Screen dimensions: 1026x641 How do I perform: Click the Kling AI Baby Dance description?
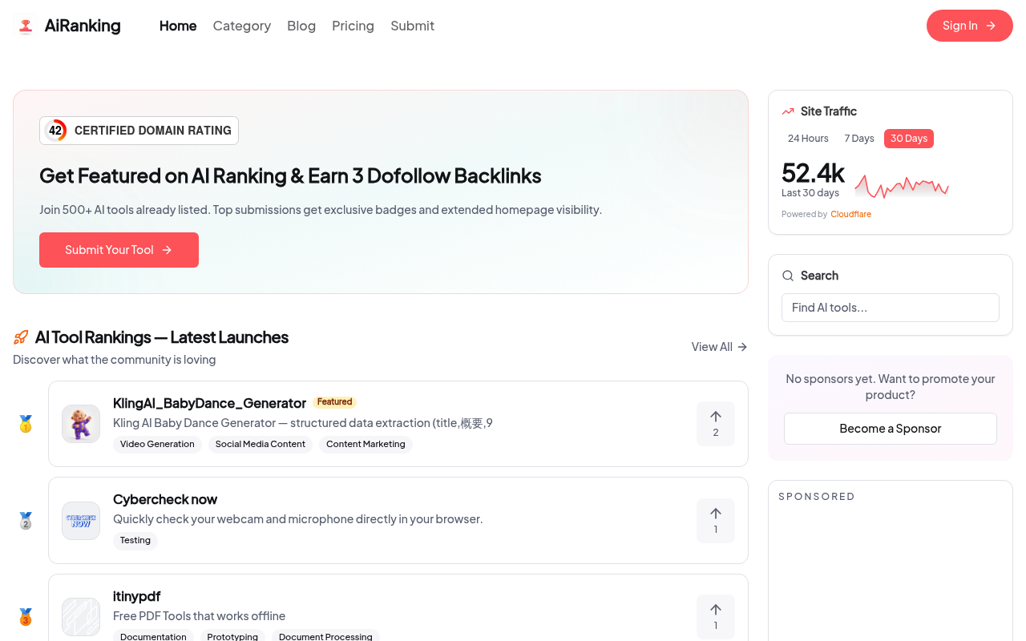coord(303,423)
